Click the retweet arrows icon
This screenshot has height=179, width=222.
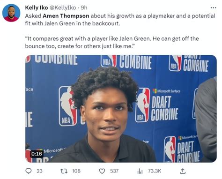coord(64,171)
